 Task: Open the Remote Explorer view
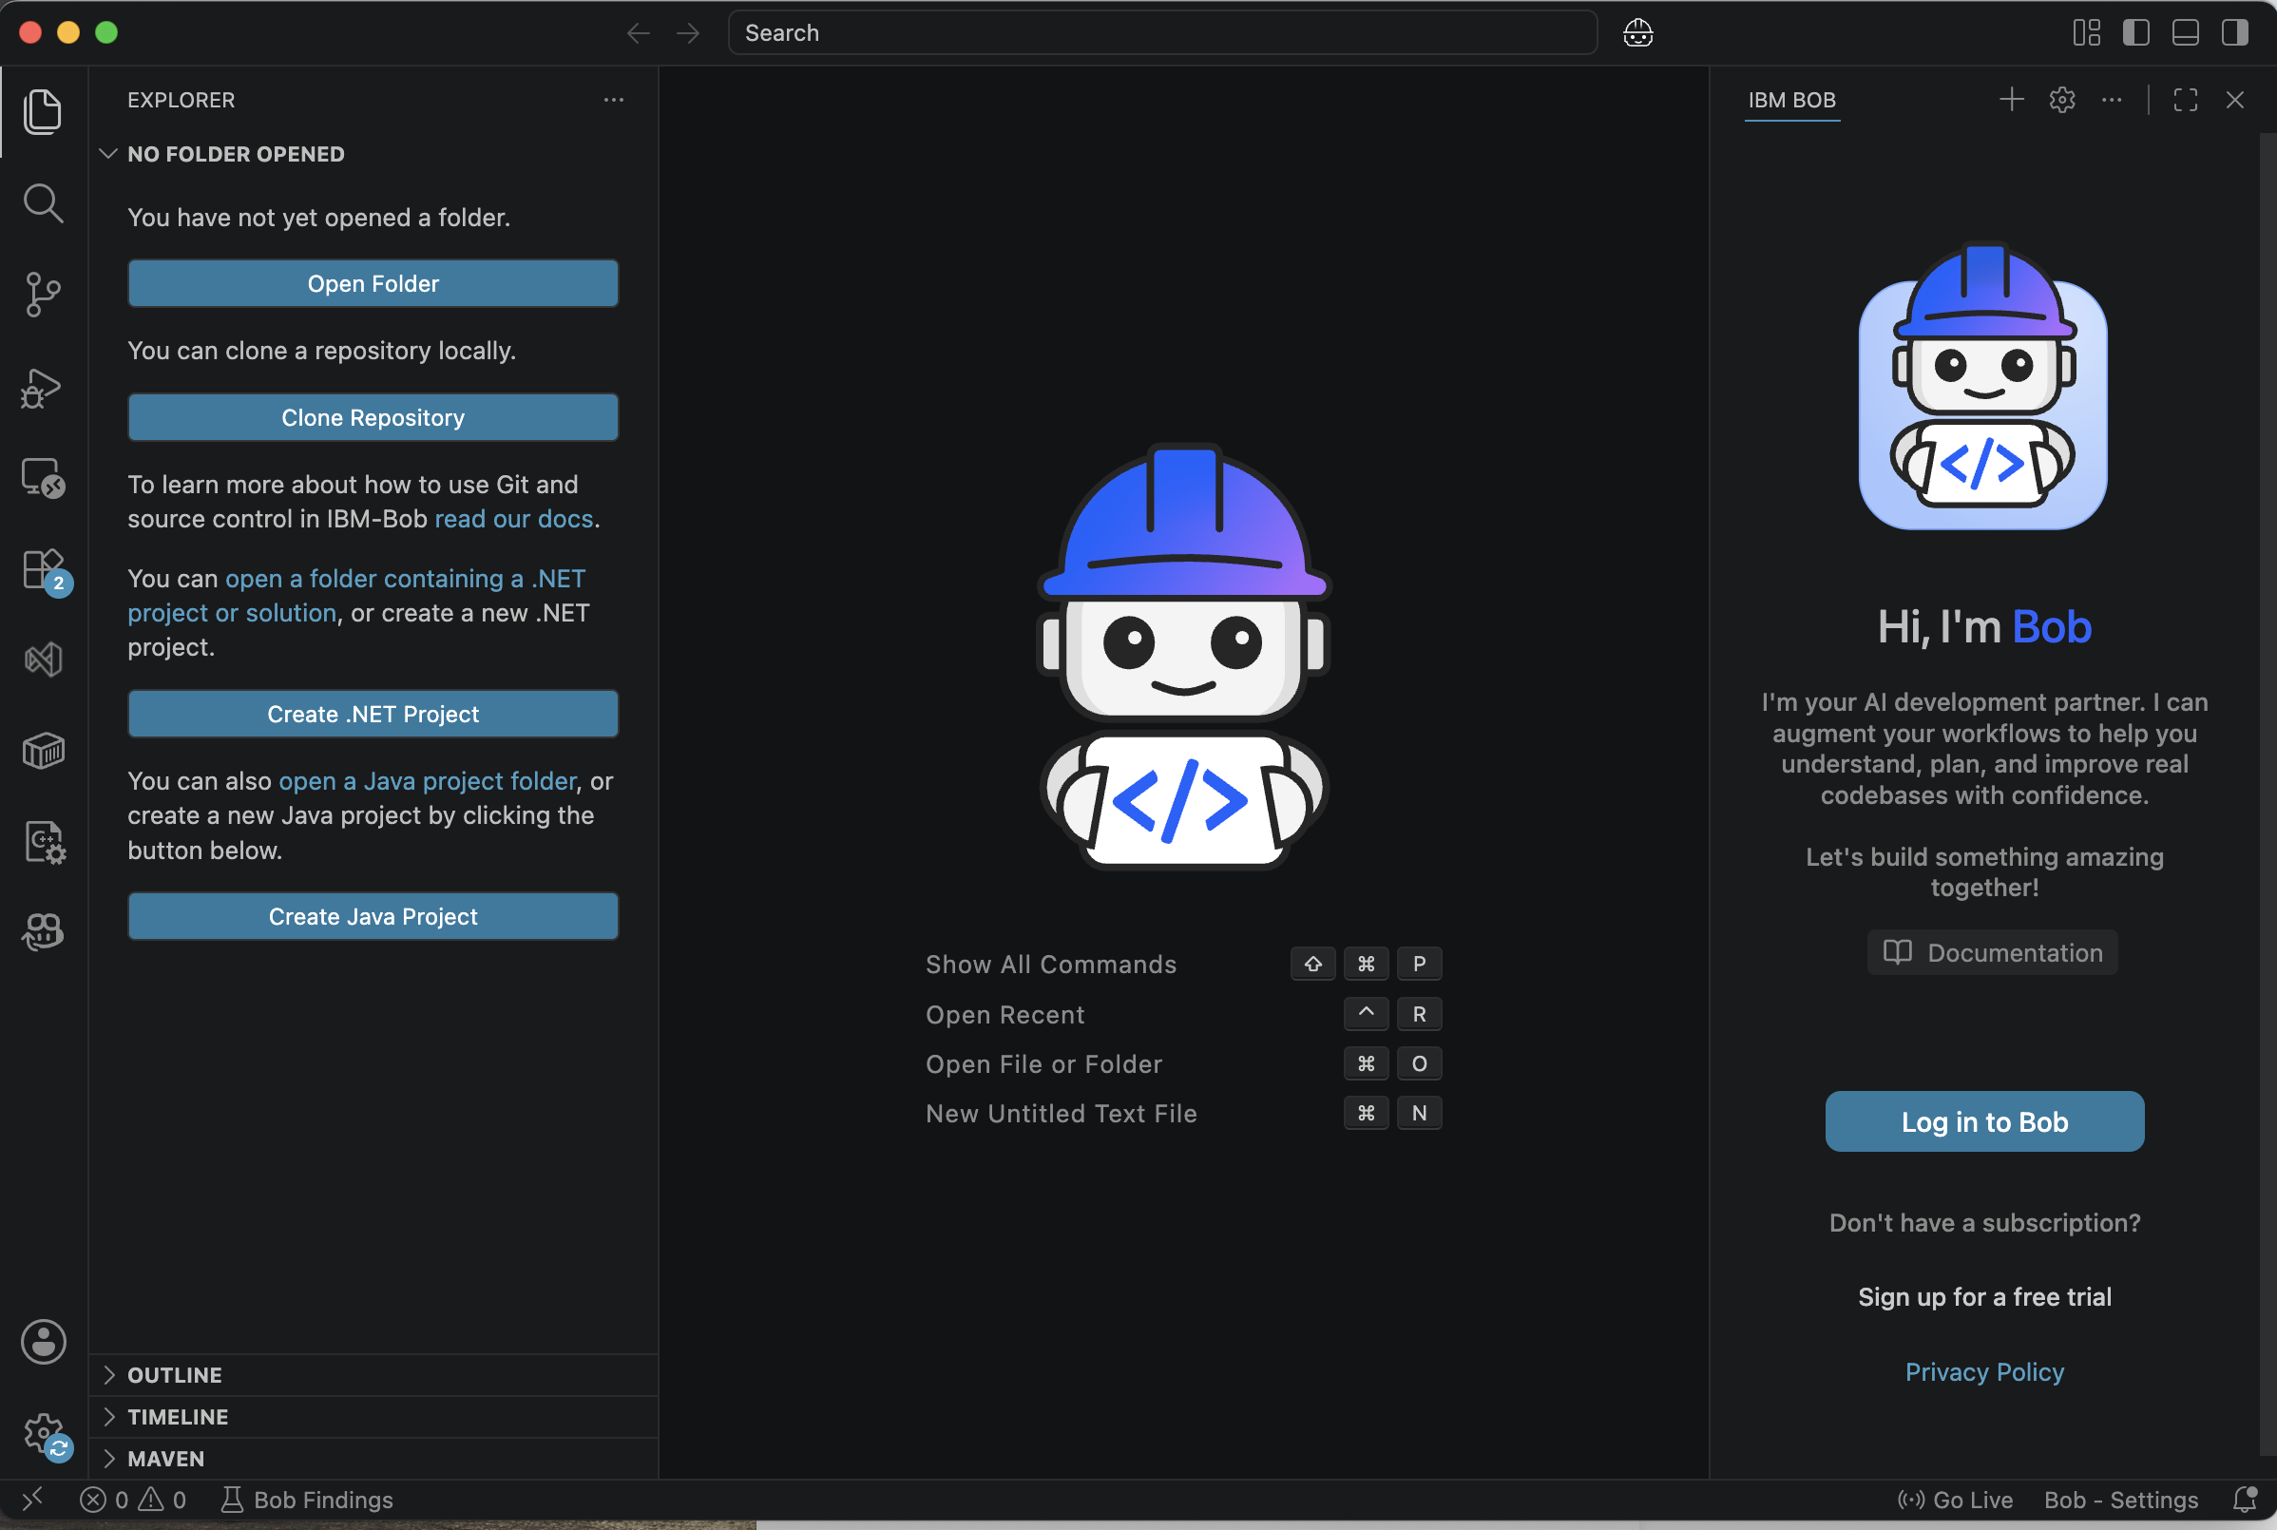pos(43,478)
